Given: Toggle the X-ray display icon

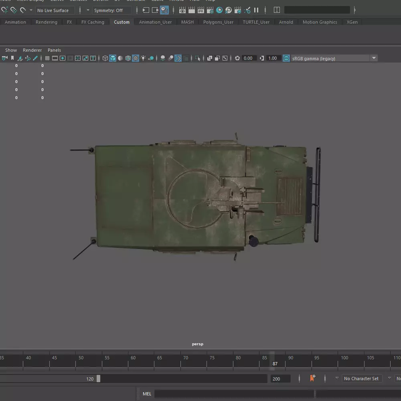Looking at the screenshot, I should point(210,58).
